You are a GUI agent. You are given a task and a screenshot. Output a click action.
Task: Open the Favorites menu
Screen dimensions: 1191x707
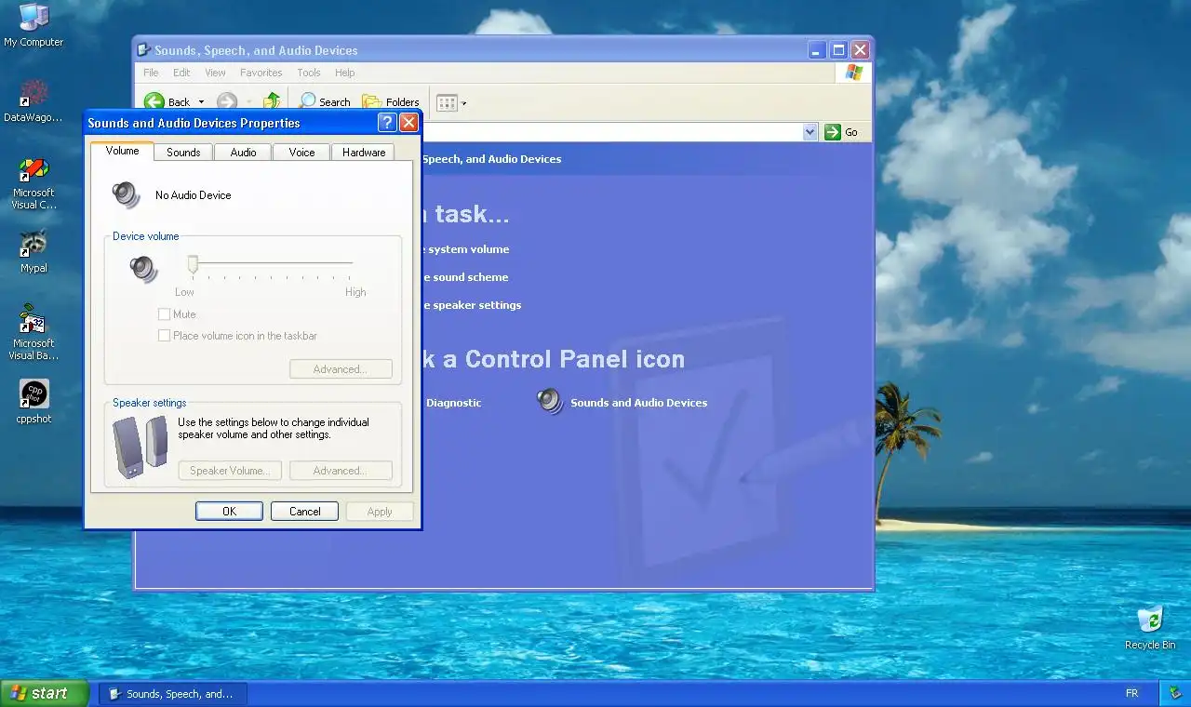point(261,73)
